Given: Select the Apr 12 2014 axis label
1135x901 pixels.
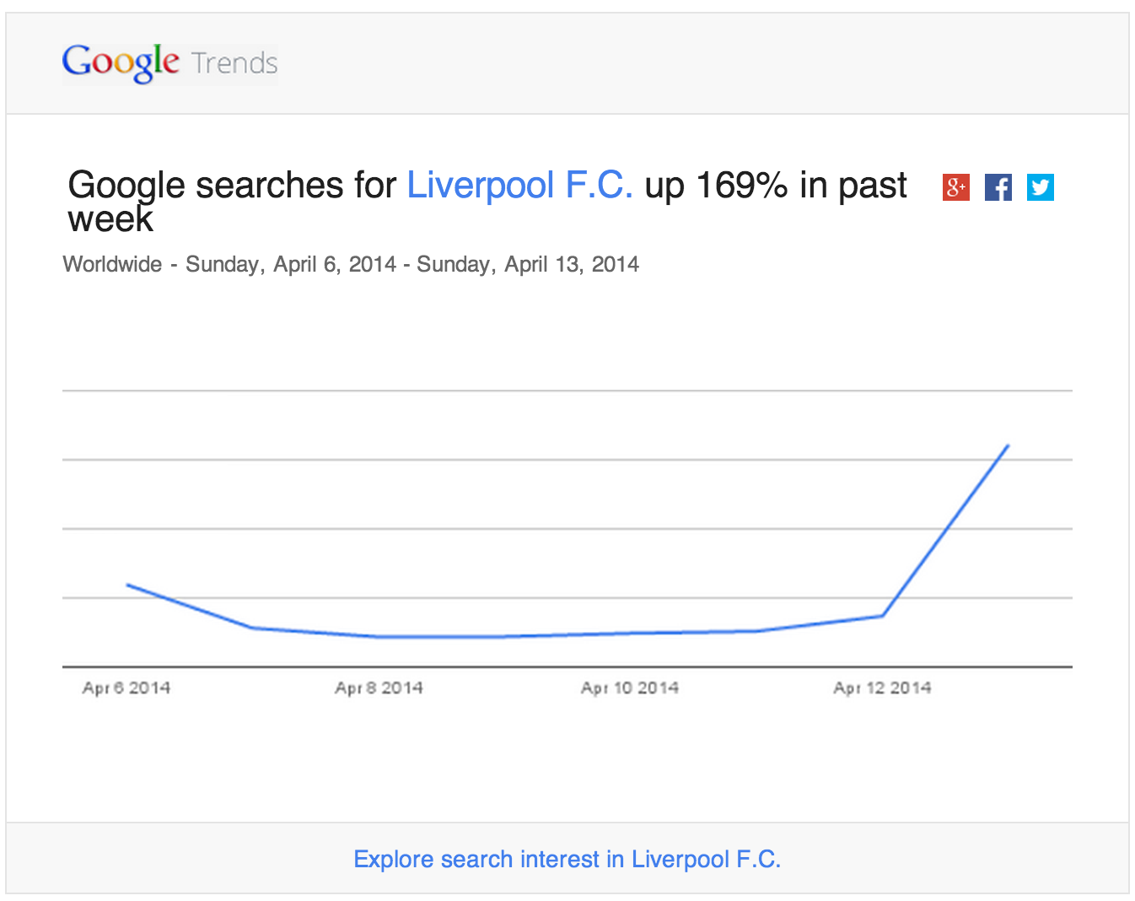Looking at the screenshot, I should 882,688.
